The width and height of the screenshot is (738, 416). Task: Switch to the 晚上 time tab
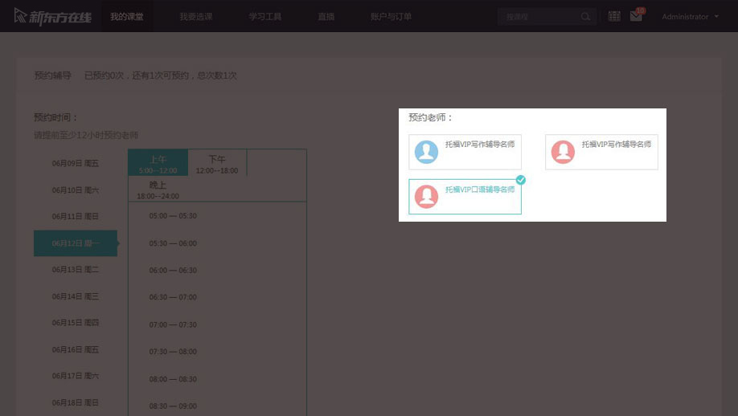[158, 189]
